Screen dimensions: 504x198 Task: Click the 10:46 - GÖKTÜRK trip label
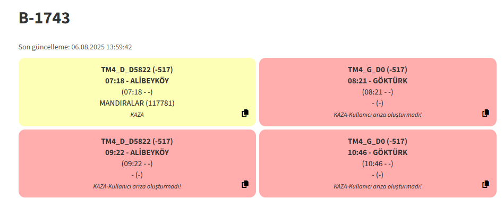pos(378,153)
